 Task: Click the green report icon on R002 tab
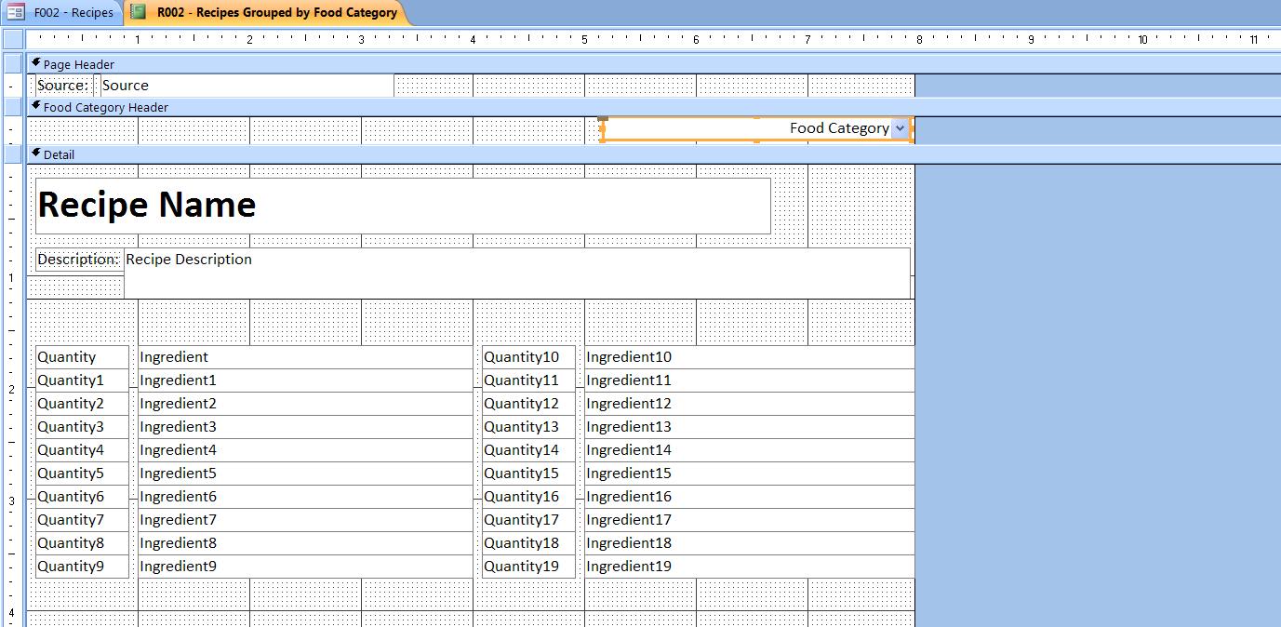point(139,13)
